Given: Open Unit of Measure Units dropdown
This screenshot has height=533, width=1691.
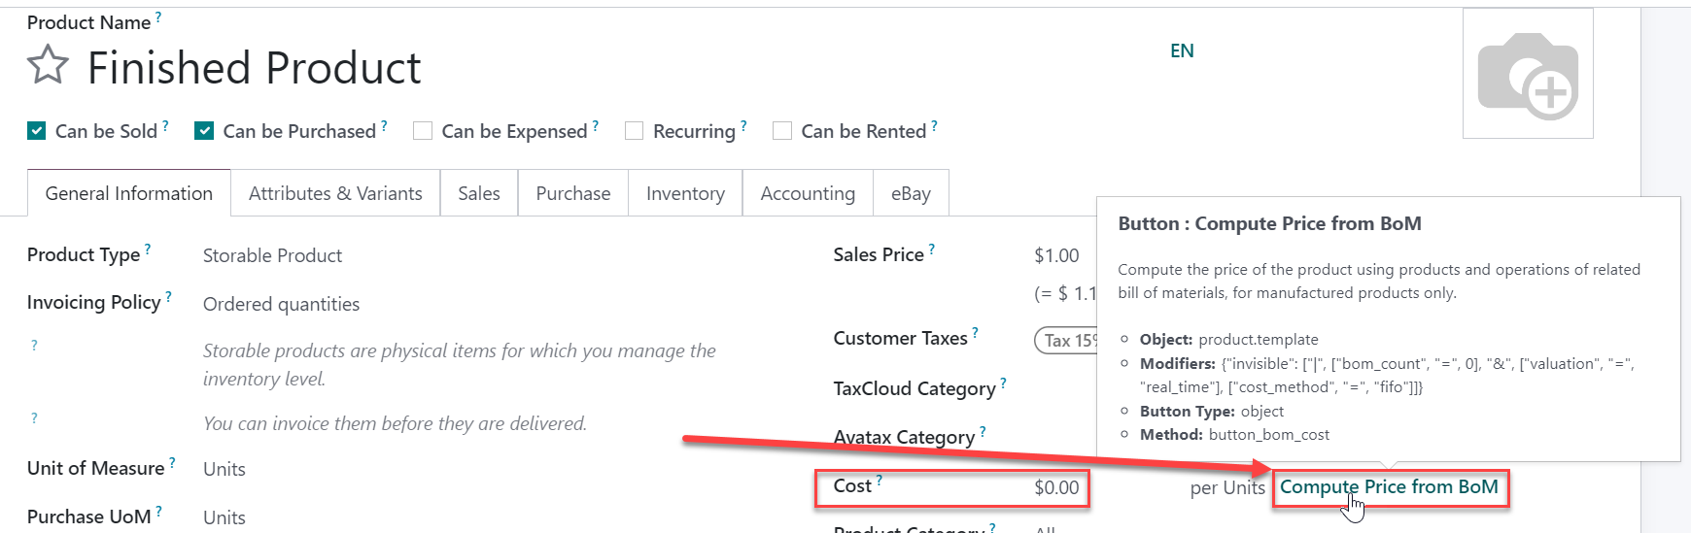Looking at the screenshot, I should (x=224, y=469).
